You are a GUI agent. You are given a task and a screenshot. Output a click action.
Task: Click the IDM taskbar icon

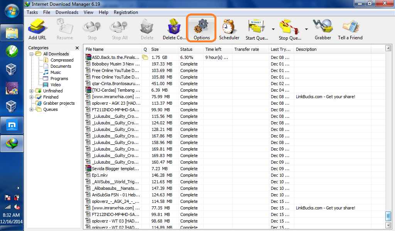click(12, 144)
